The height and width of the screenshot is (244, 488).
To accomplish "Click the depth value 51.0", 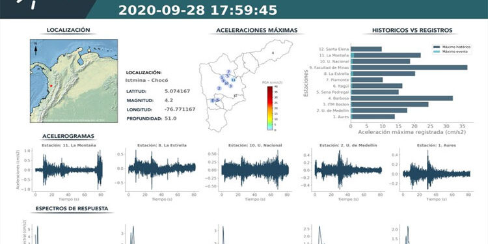I will point(170,118).
